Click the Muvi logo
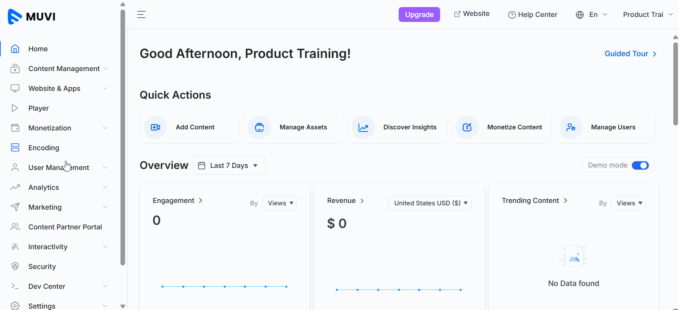Image resolution: width=679 pixels, height=310 pixels. pos(32,16)
